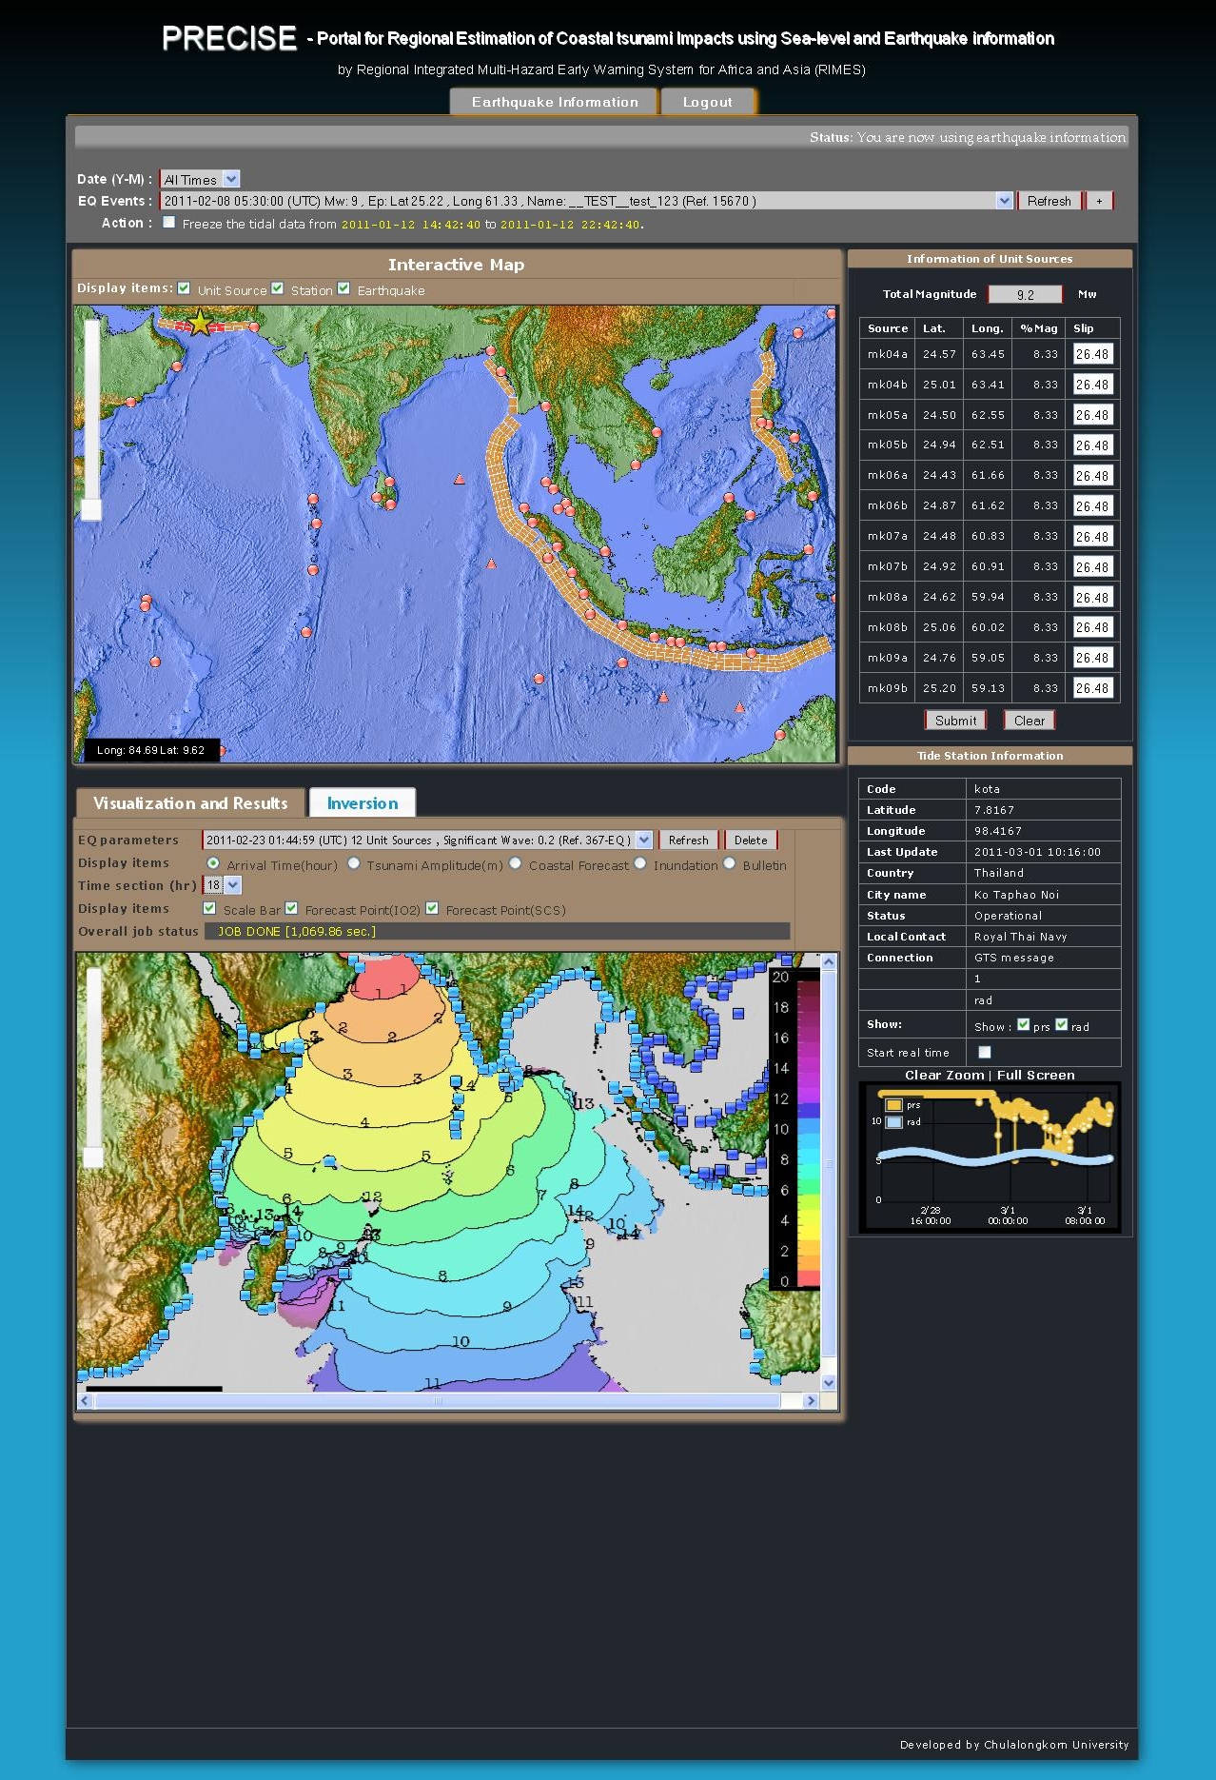Click the results map scroll-up arrow

(x=829, y=962)
